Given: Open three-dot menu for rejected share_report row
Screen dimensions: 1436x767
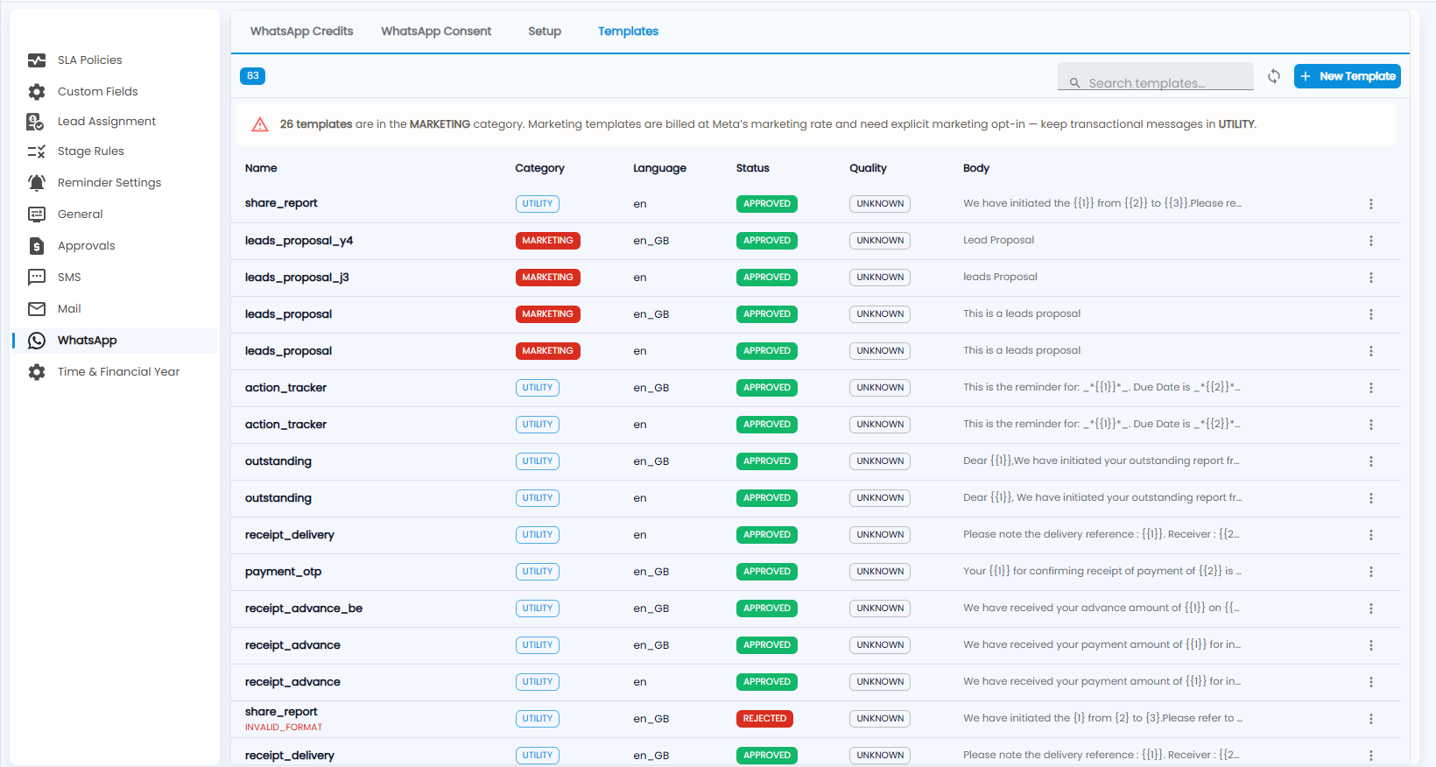Looking at the screenshot, I should click(x=1371, y=719).
